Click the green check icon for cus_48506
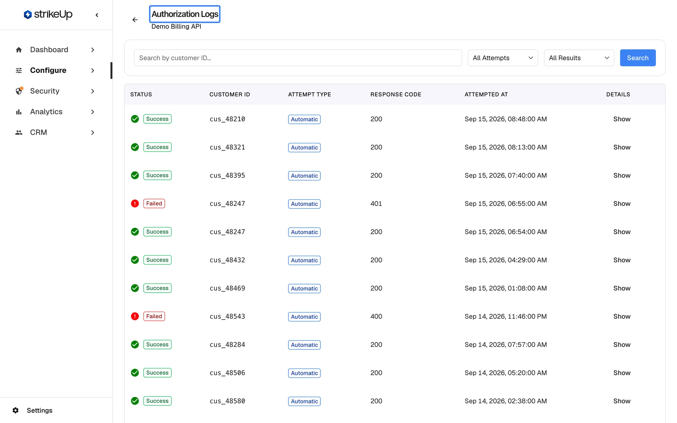This screenshot has height=423, width=677. tap(135, 373)
